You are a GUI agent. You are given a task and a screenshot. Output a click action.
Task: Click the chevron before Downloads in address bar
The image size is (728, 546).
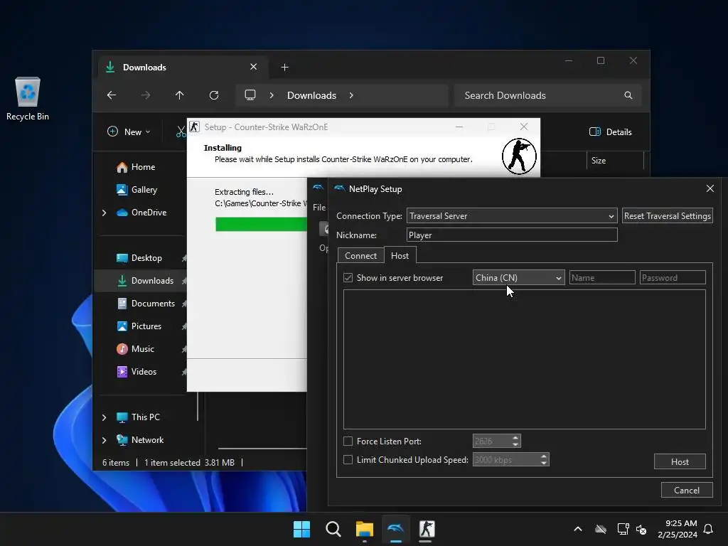(272, 95)
